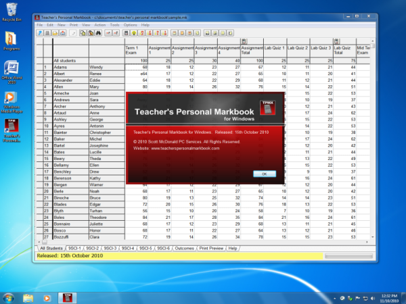Viewport: 406px width, 304px height.
Task: Open the Windows Start menu
Action: (x=9, y=298)
